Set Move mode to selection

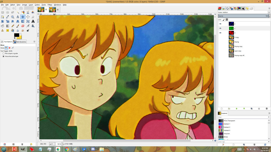pyautogui.click(x=10, y=48)
